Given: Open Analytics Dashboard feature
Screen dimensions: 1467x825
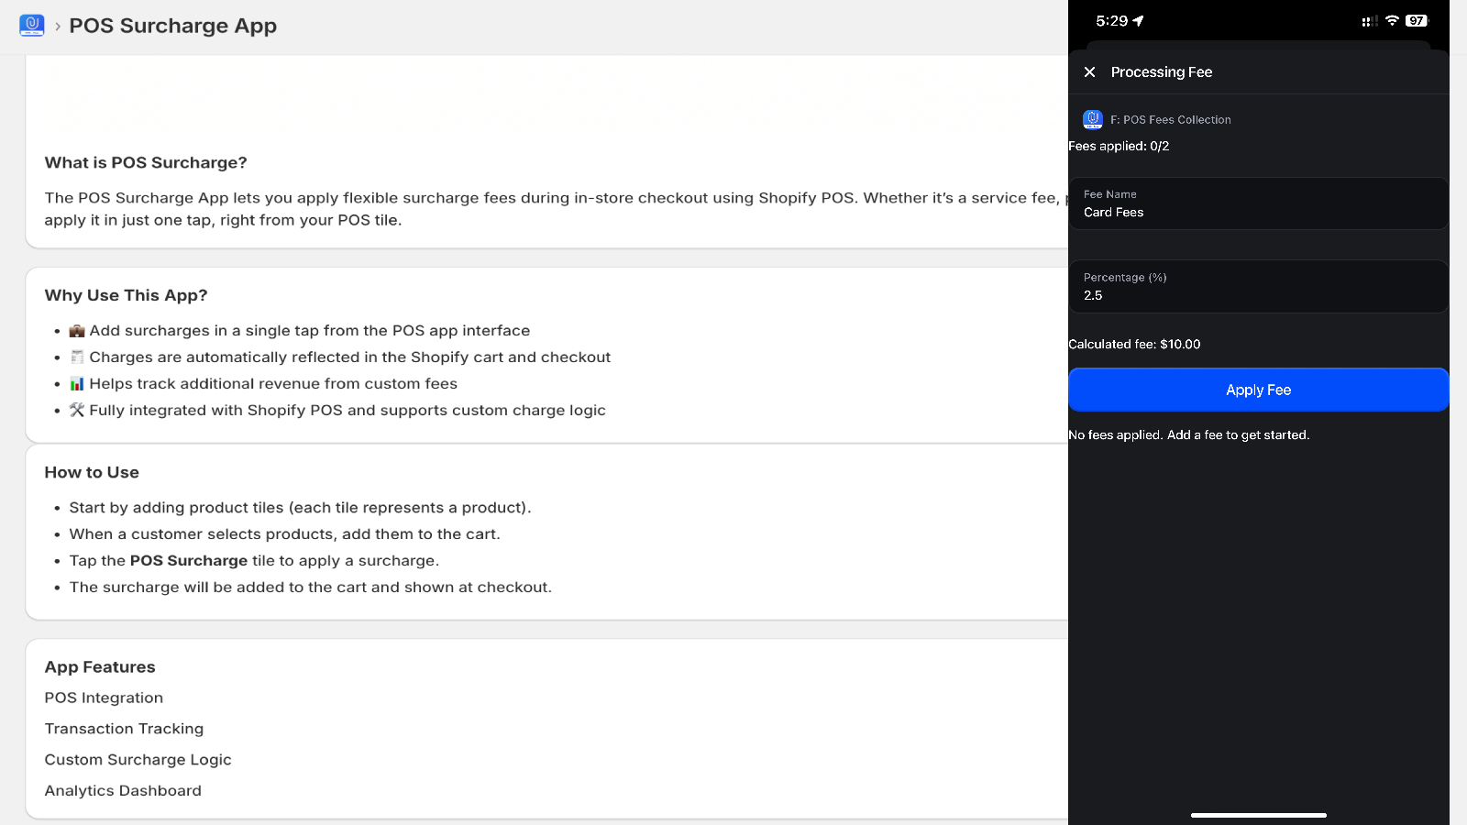Looking at the screenshot, I should pyautogui.click(x=123, y=791).
